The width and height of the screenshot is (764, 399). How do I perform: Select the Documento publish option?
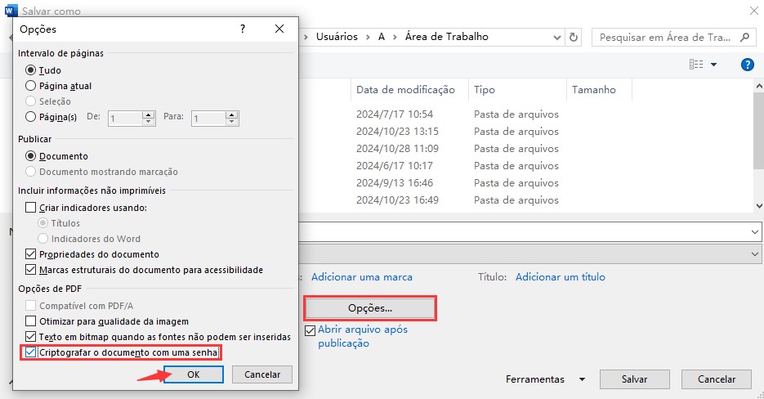point(31,156)
